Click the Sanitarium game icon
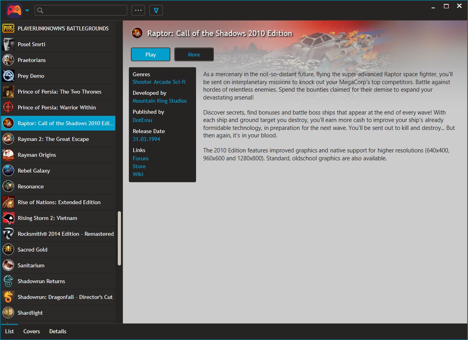468x340 pixels. [8, 265]
